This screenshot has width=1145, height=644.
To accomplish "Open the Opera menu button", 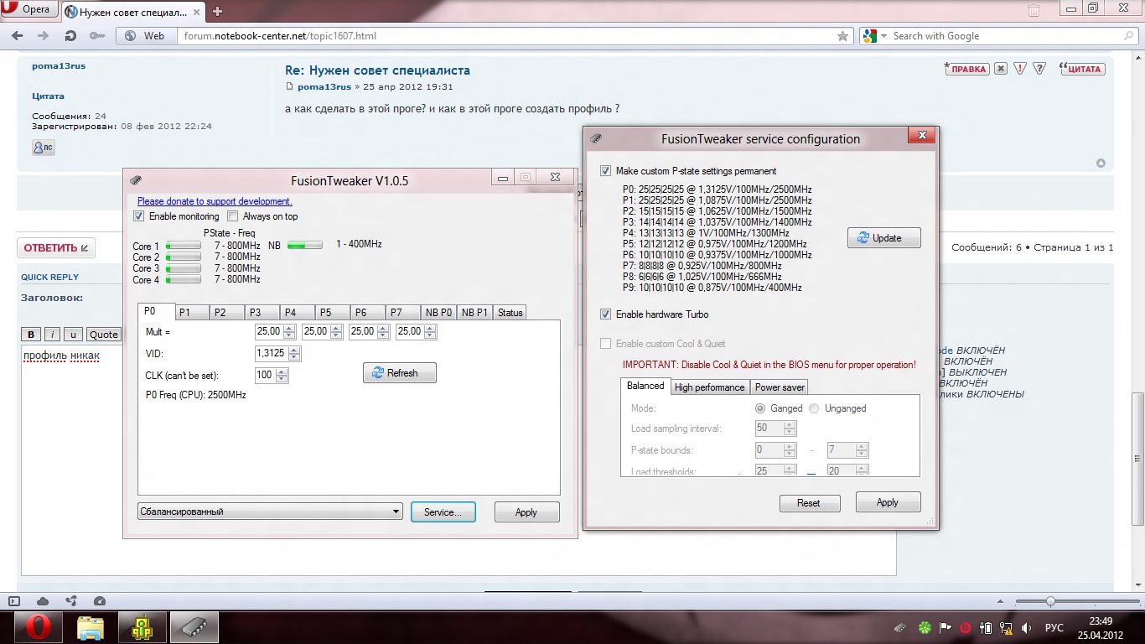I will (x=29, y=10).
